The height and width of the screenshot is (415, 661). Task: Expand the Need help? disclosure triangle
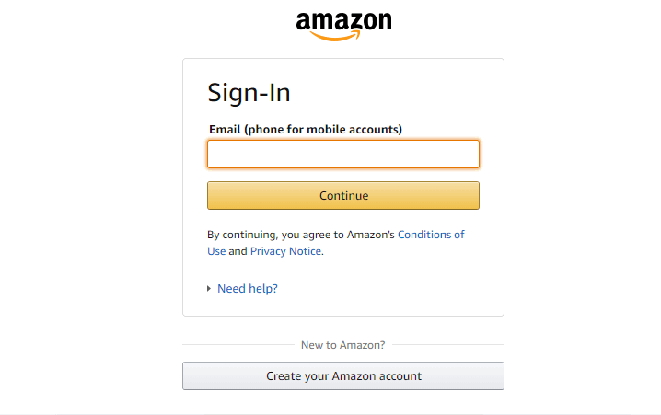click(x=210, y=289)
